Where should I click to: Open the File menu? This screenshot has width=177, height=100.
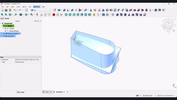point(2,7)
